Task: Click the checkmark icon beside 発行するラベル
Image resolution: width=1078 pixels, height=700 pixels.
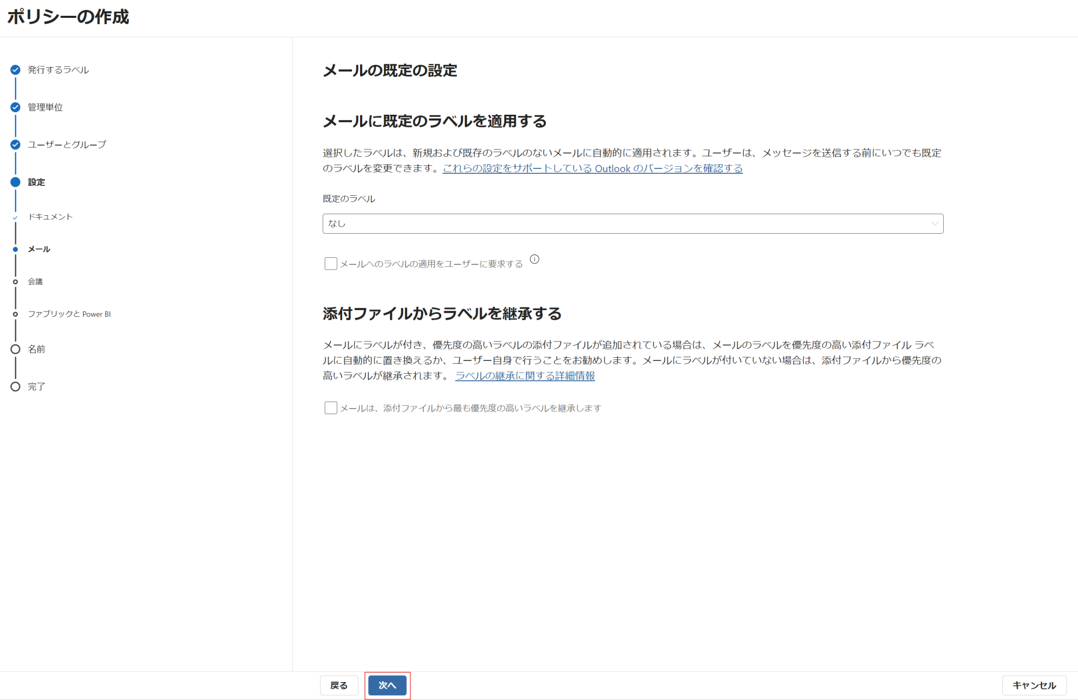Action: [15, 70]
